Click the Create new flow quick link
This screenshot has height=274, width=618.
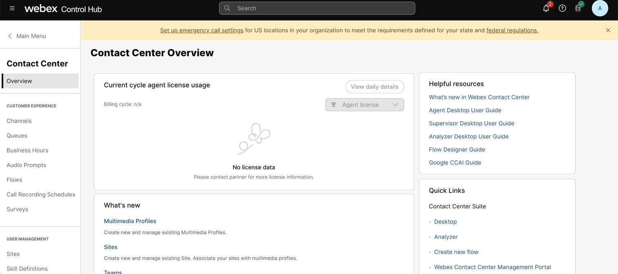(x=456, y=252)
